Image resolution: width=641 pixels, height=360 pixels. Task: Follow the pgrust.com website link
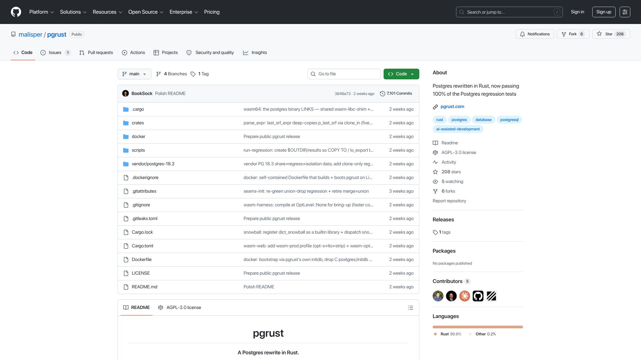(452, 107)
